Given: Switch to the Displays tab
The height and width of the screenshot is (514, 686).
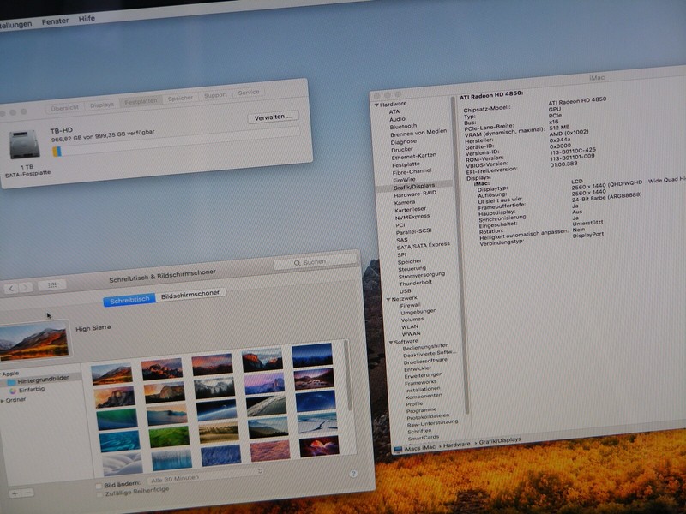Looking at the screenshot, I should [x=102, y=105].
